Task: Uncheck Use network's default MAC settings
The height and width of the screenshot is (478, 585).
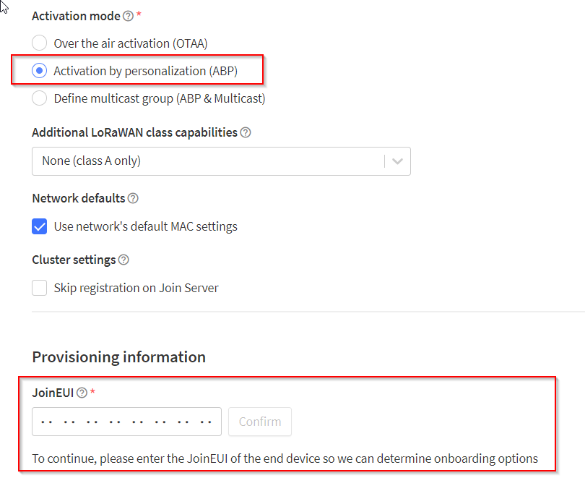Action: tap(40, 226)
